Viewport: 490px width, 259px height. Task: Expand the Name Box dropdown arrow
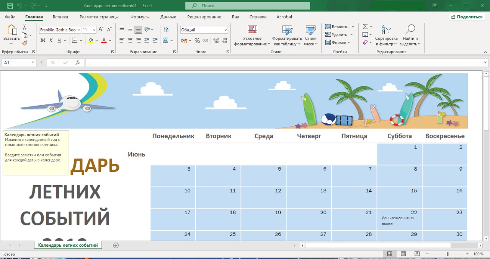33,62
